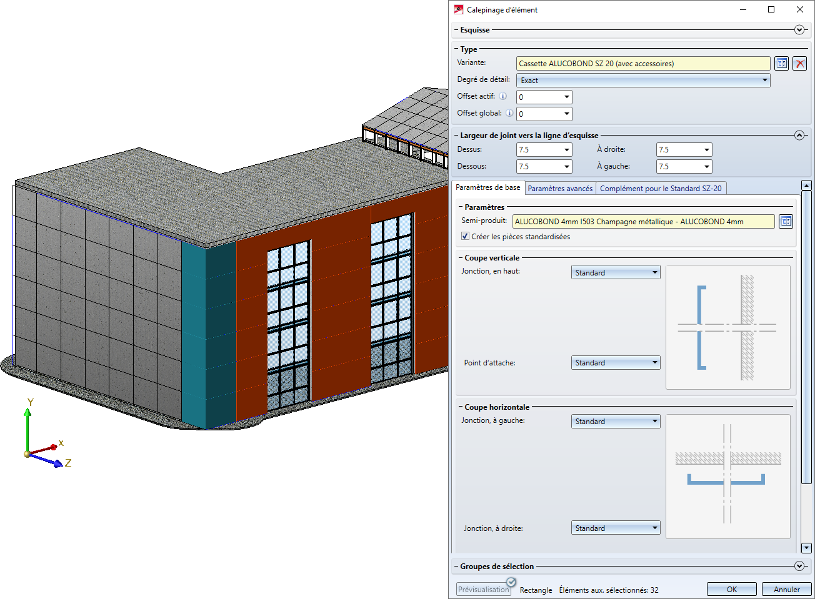Toggle Créer les pièces standardisées checkbox
The width and height of the screenshot is (815, 599).
tap(465, 237)
